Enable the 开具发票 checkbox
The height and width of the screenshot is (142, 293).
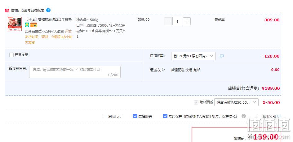tap(11, 55)
